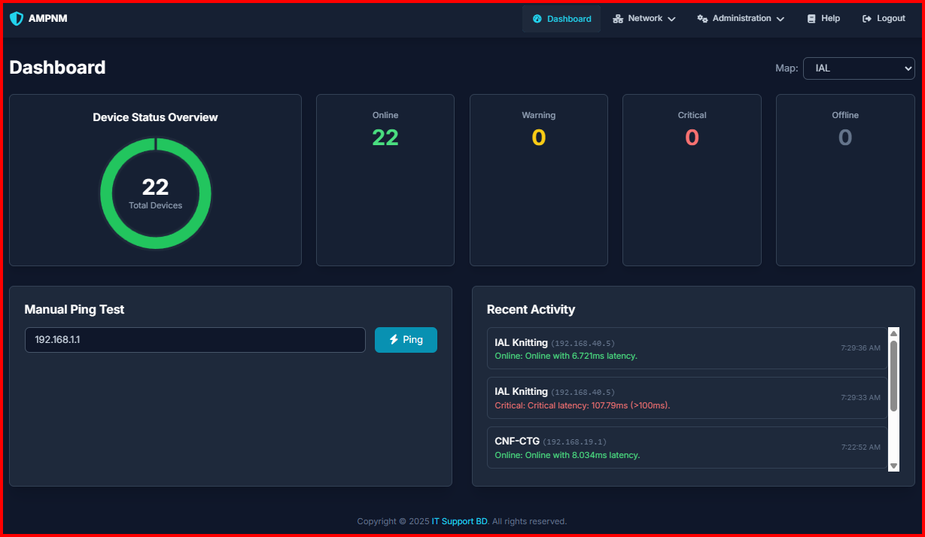
Task: Click the AMPNM shield logo icon
Action: coord(17,18)
